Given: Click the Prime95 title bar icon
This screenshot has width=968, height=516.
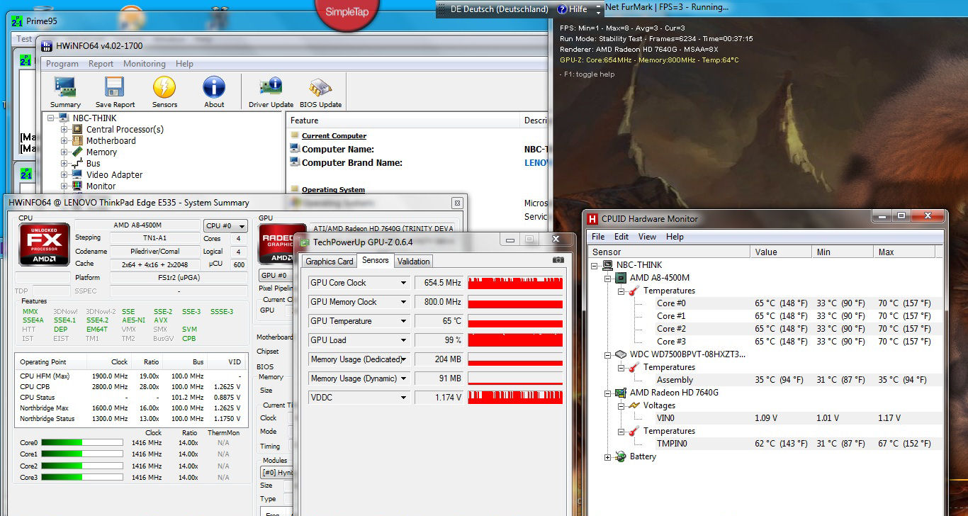Looking at the screenshot, I should [18, 21].
